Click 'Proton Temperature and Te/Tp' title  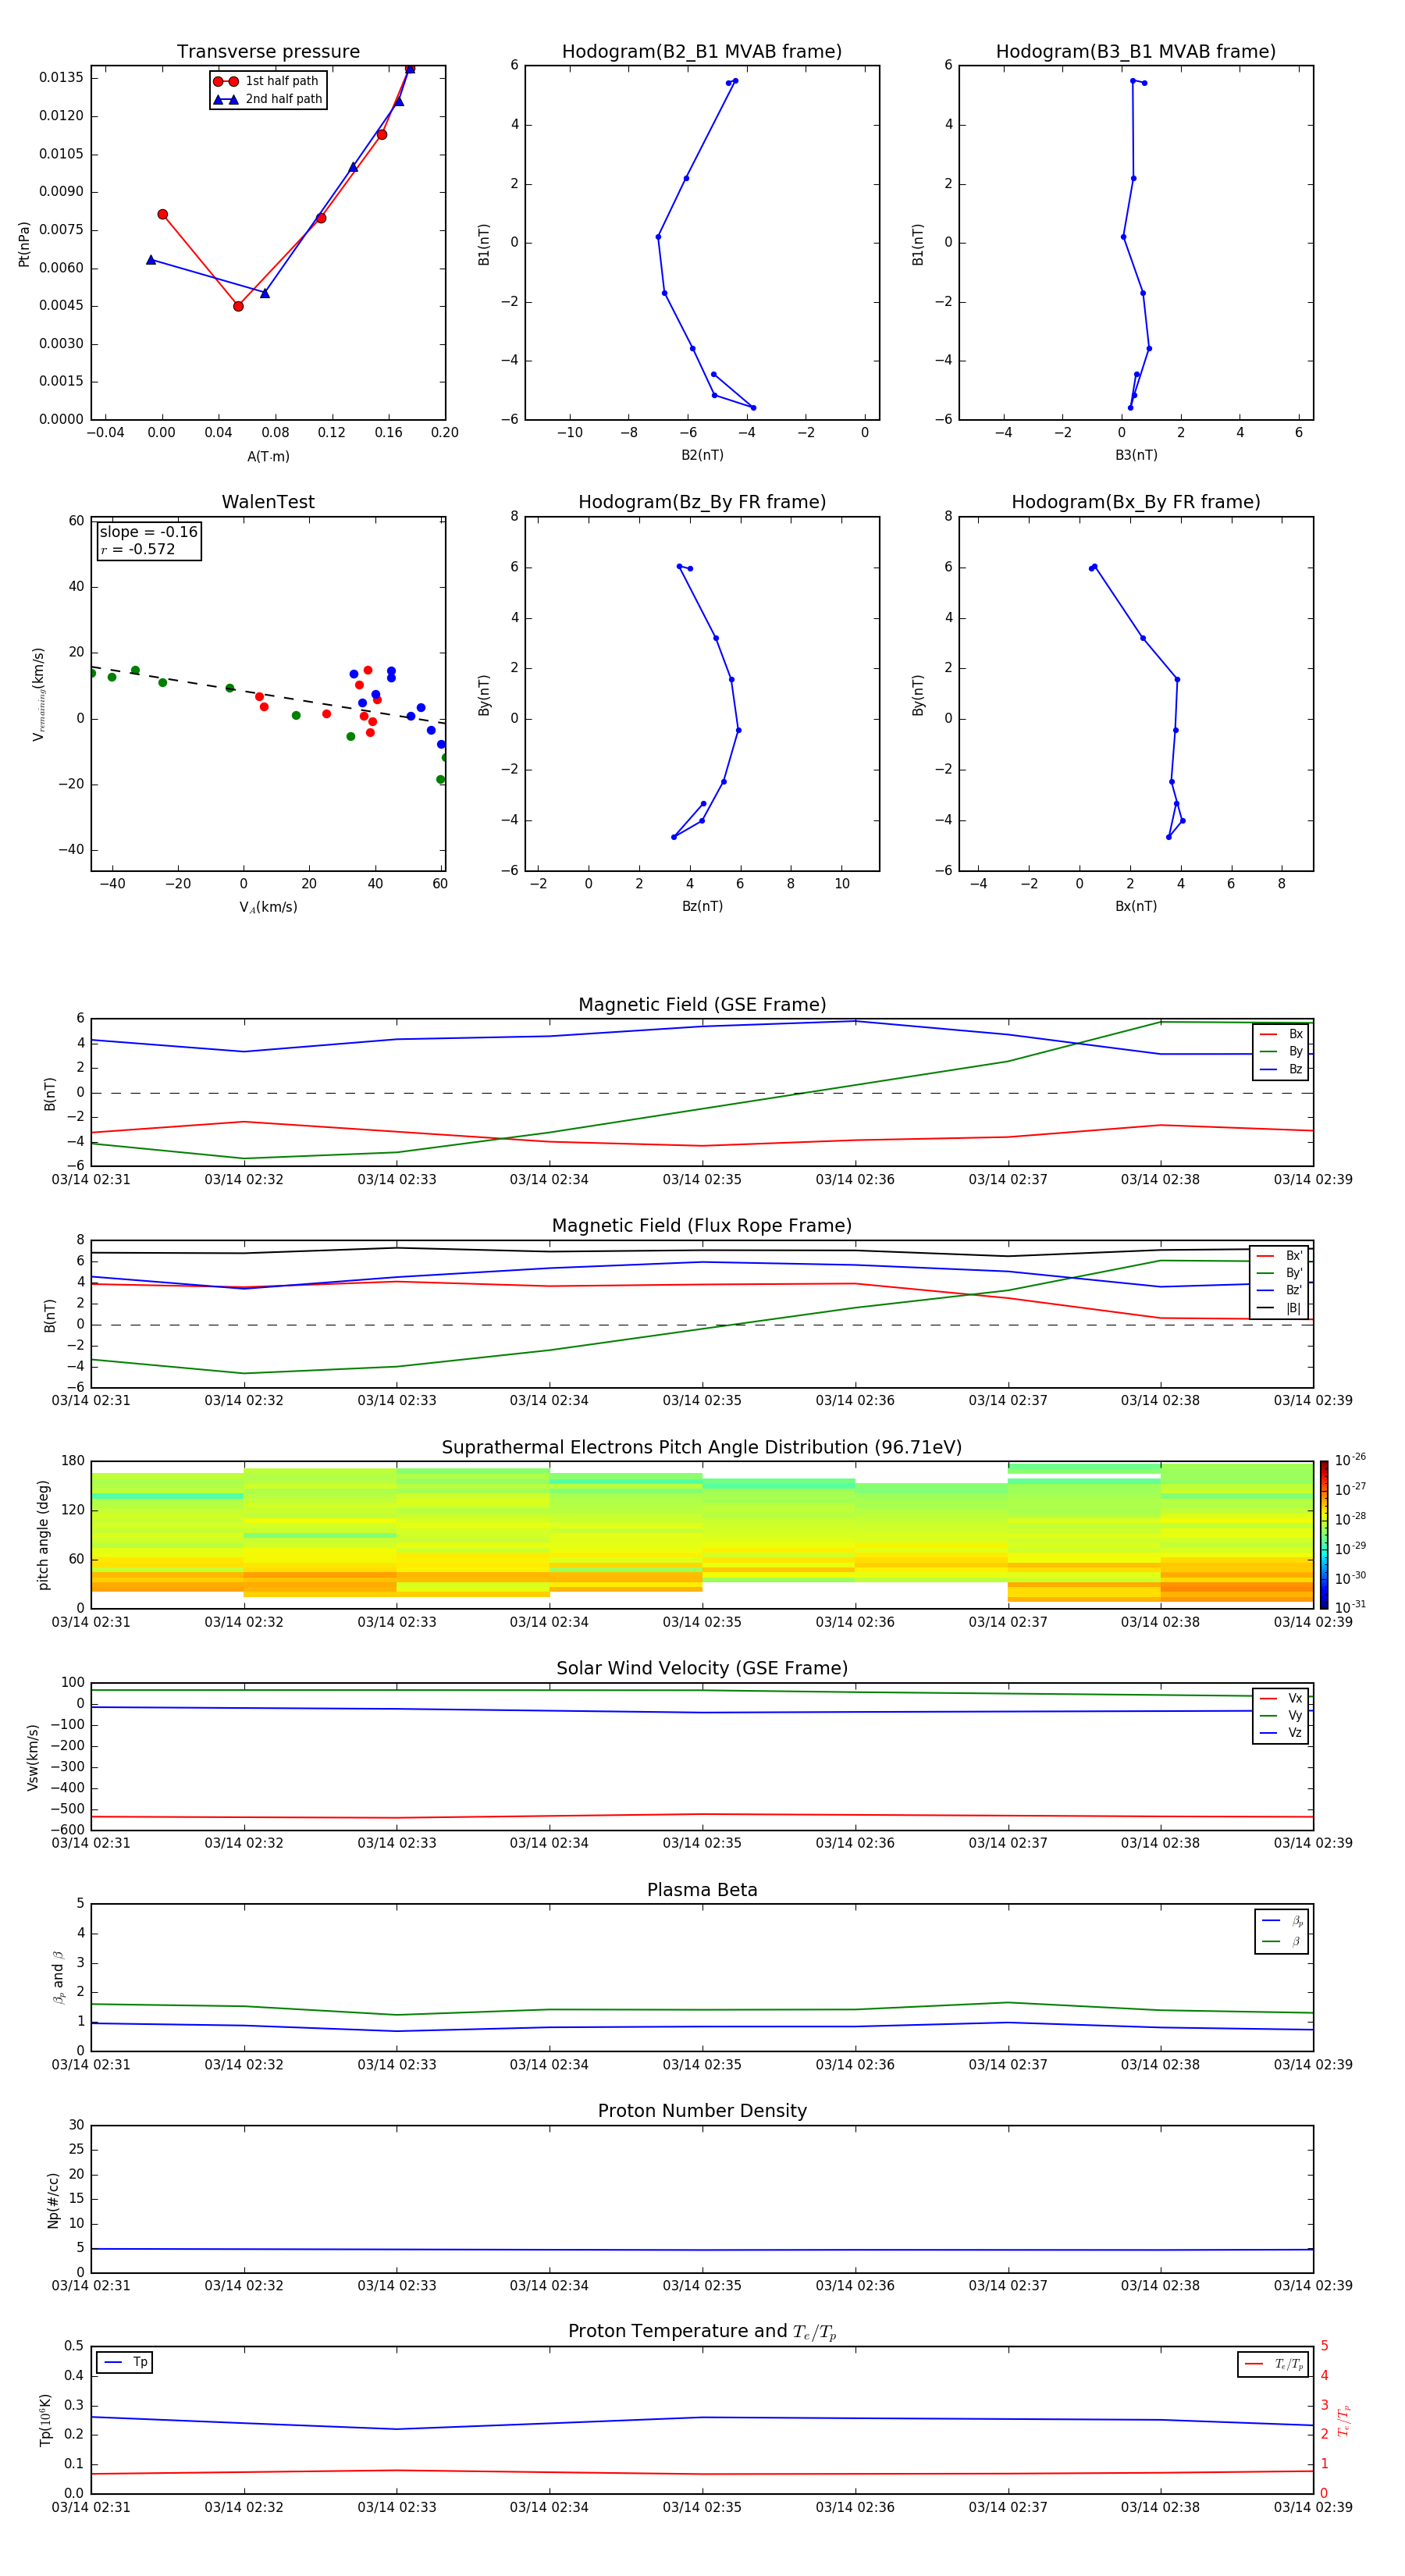point(702,2332)
